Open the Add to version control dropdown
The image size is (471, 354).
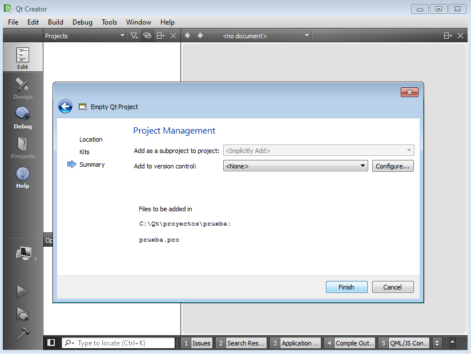[x=296, y=166]
